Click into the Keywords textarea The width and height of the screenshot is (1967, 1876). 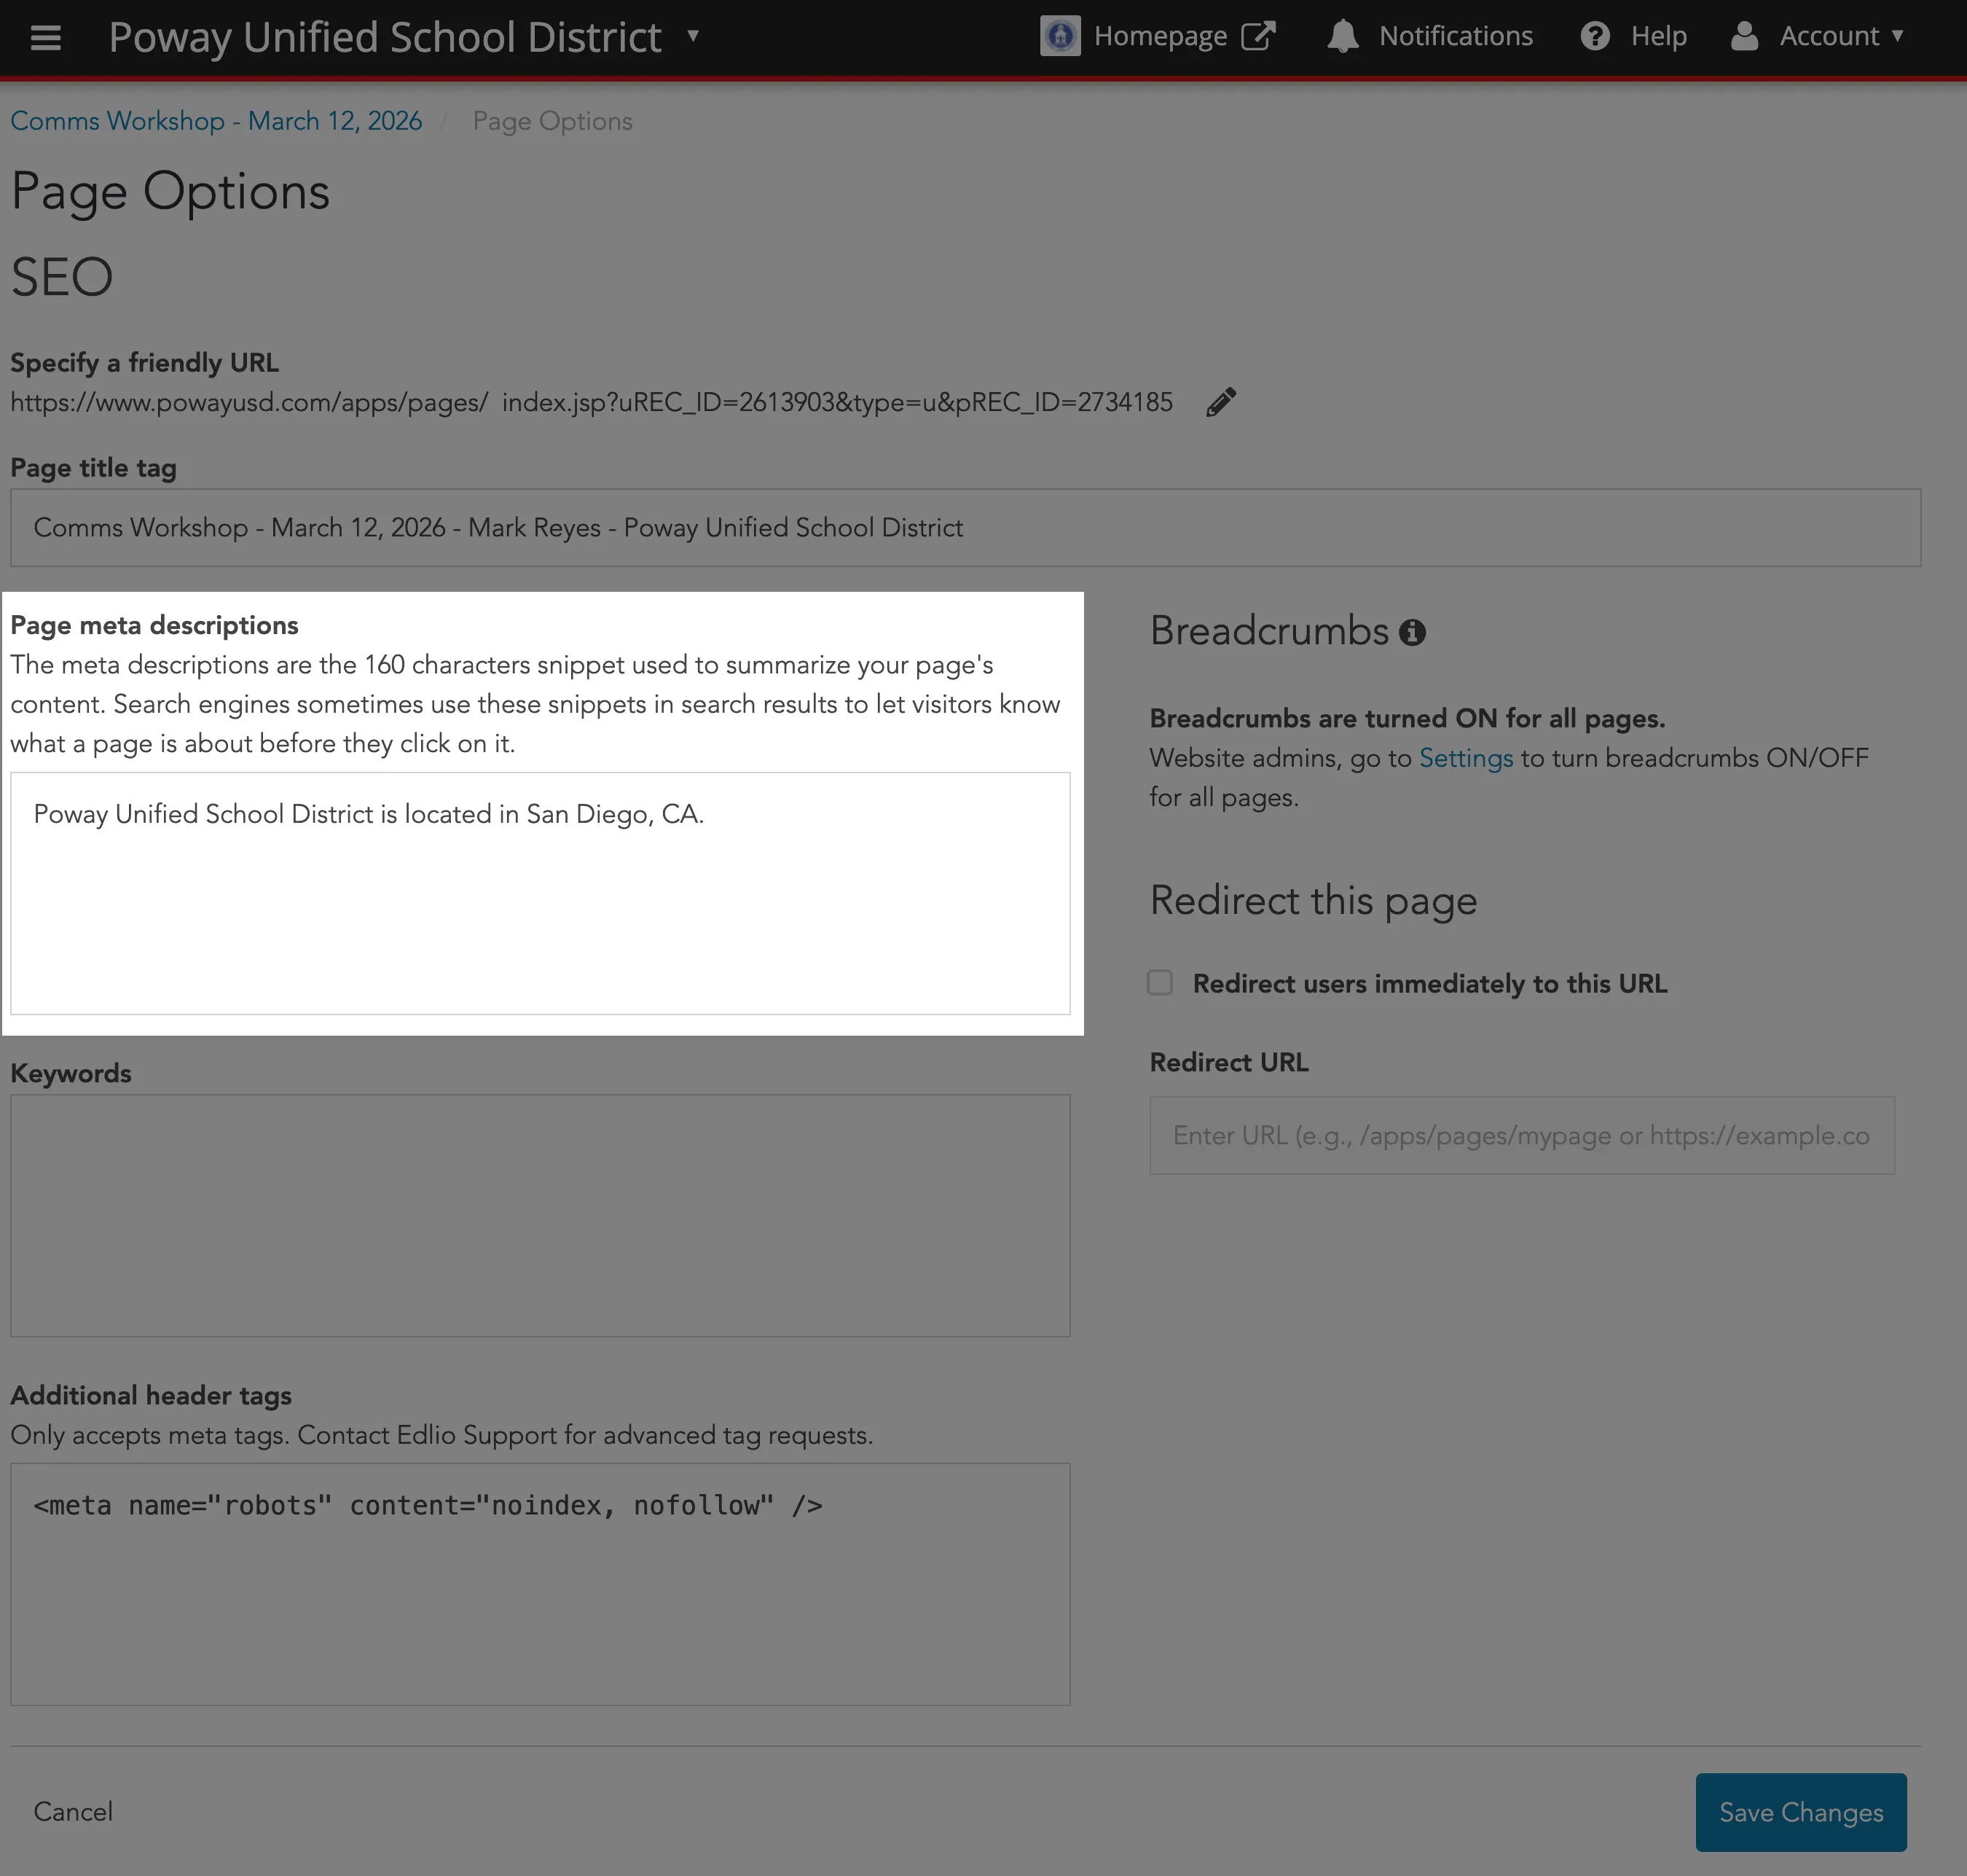pos(540,1216)
